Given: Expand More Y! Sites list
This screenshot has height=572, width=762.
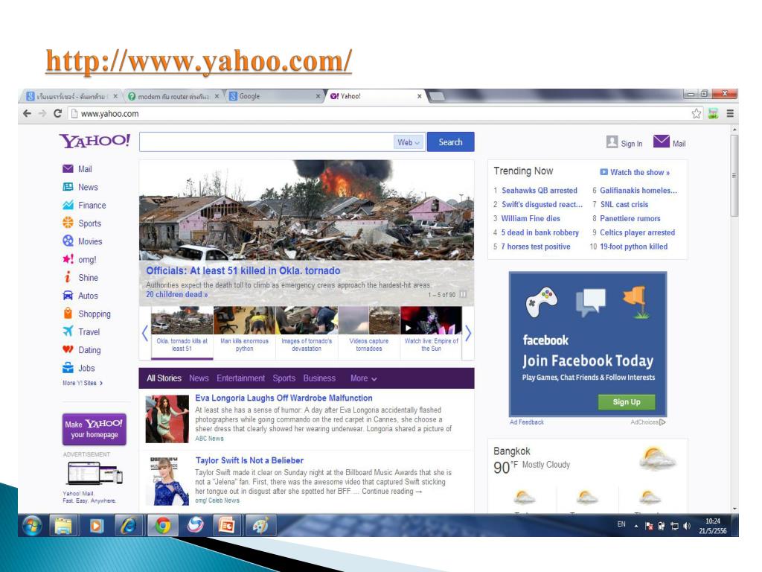Looking at the screenshot, I should [x=83, y=383].
